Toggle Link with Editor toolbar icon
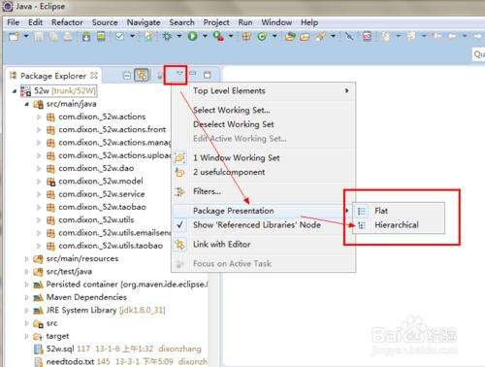This screenshot has height=367, width=485. pyautogui.click(x=142, y=75)
